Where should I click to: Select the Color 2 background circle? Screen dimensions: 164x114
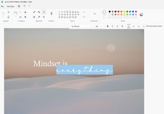pyautogui.click(x=104, y=16)
